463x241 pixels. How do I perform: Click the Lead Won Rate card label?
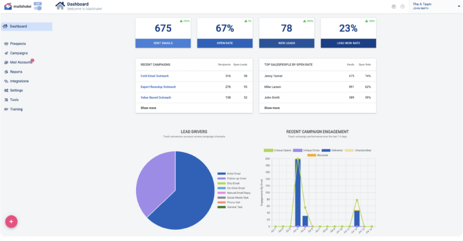pyautogui.click(x=349, y=43)
